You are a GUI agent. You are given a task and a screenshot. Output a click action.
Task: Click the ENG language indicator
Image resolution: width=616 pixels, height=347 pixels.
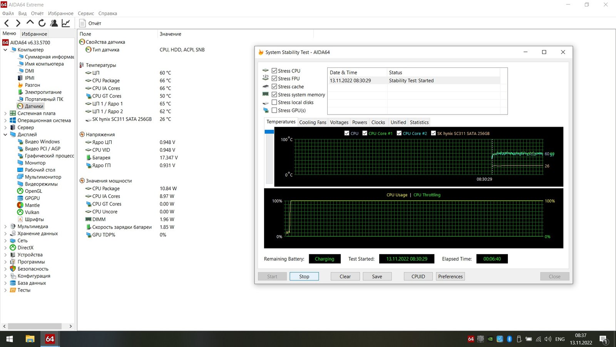tap(560, 339)
